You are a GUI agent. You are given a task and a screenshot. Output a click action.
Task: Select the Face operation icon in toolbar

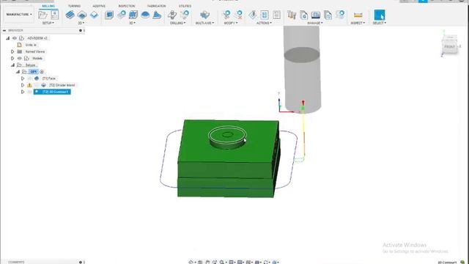tap(94, 15)
